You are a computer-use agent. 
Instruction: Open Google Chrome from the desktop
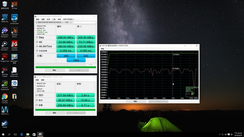point(5,97)
